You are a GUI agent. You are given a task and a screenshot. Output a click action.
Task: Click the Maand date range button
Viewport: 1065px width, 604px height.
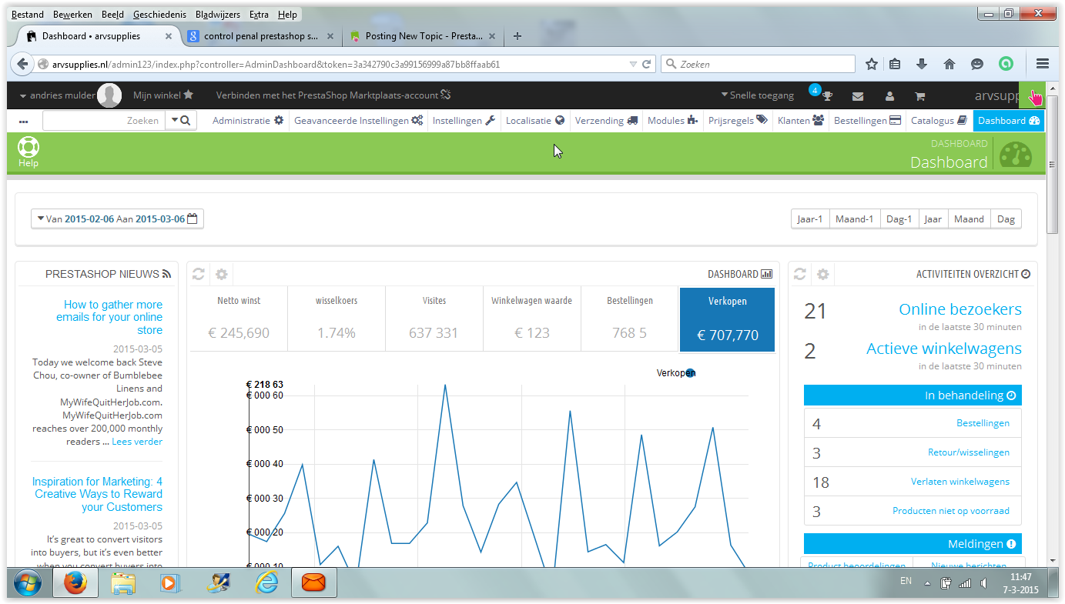(x=969, y=219)
